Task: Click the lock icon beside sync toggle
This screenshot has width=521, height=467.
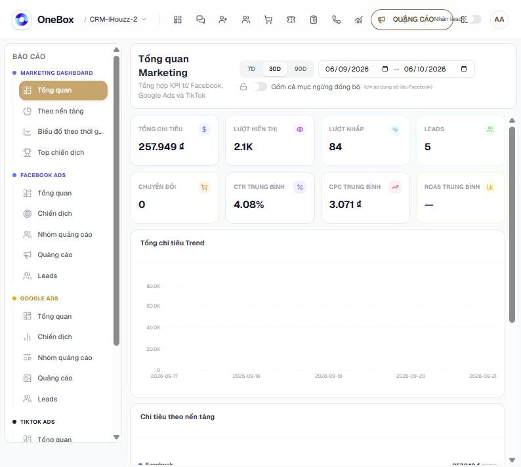Action: coord(243,87)
